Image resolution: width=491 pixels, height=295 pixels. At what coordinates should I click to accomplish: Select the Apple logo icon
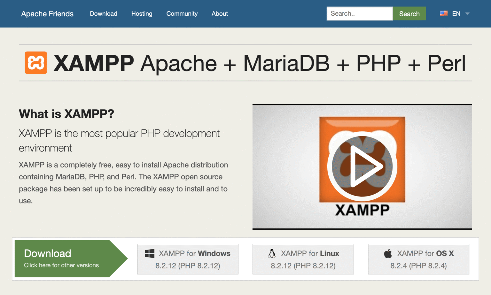[x=388, y=253]
